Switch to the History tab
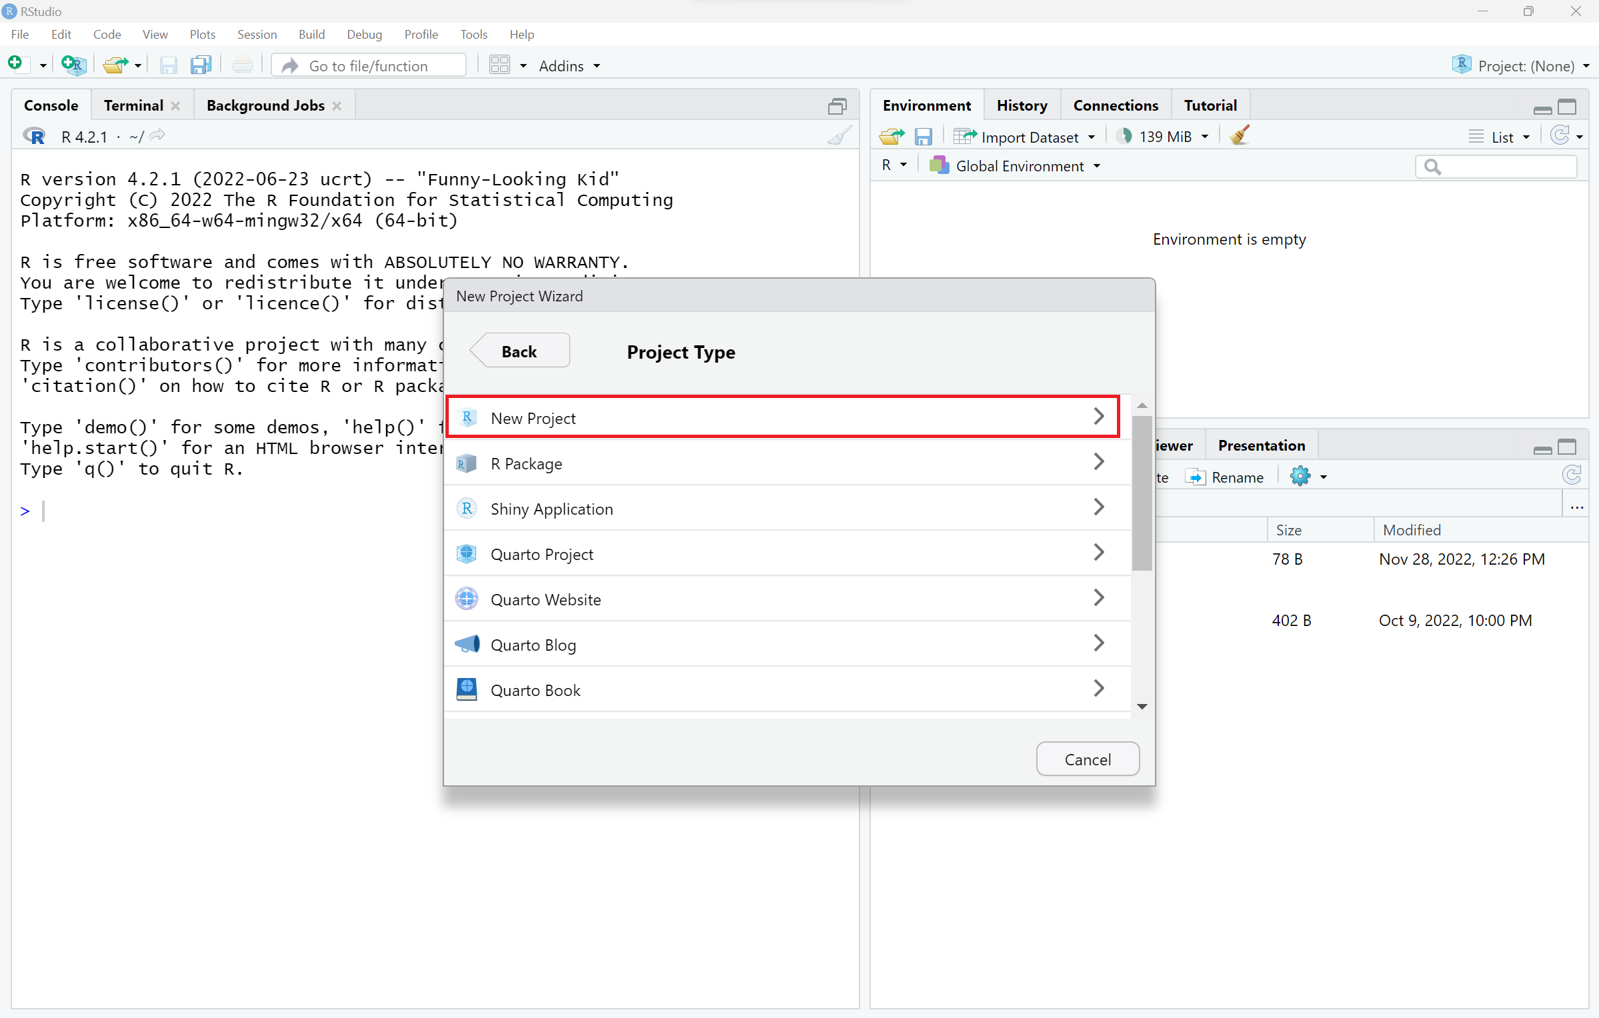 [1021, 105]
